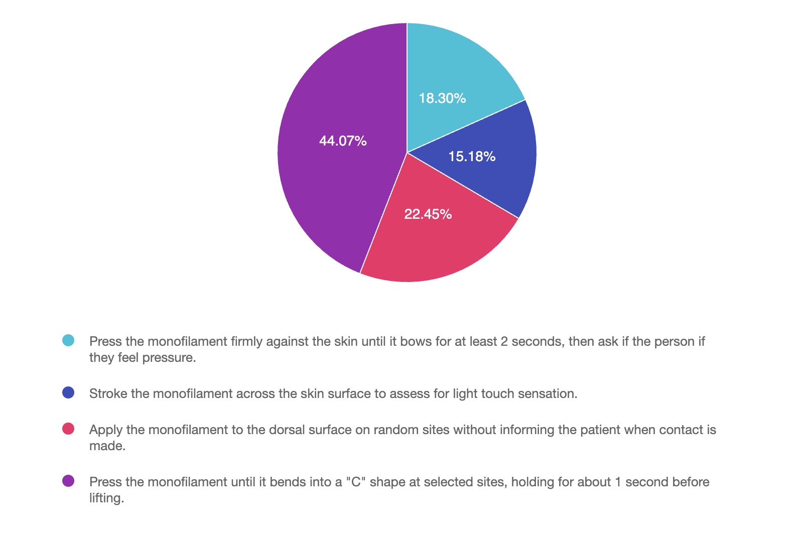Click 'they feel pressure.' legend line
The height and width of the screenshot is (542, 796).
(143, 358)
